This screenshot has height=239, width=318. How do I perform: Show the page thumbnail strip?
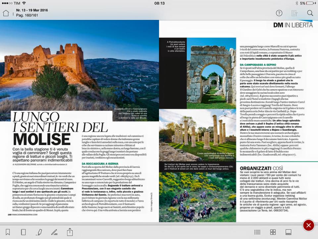click(289, 232)
